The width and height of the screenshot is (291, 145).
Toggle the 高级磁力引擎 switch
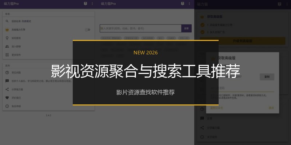tap(88, 30)
